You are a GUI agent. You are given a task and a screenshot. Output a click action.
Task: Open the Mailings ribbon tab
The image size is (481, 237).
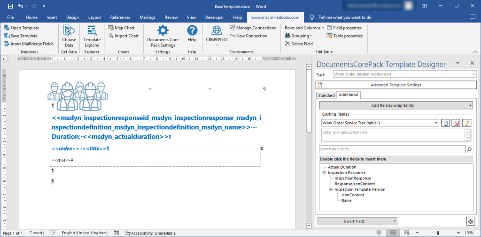(x=147, y=17)
